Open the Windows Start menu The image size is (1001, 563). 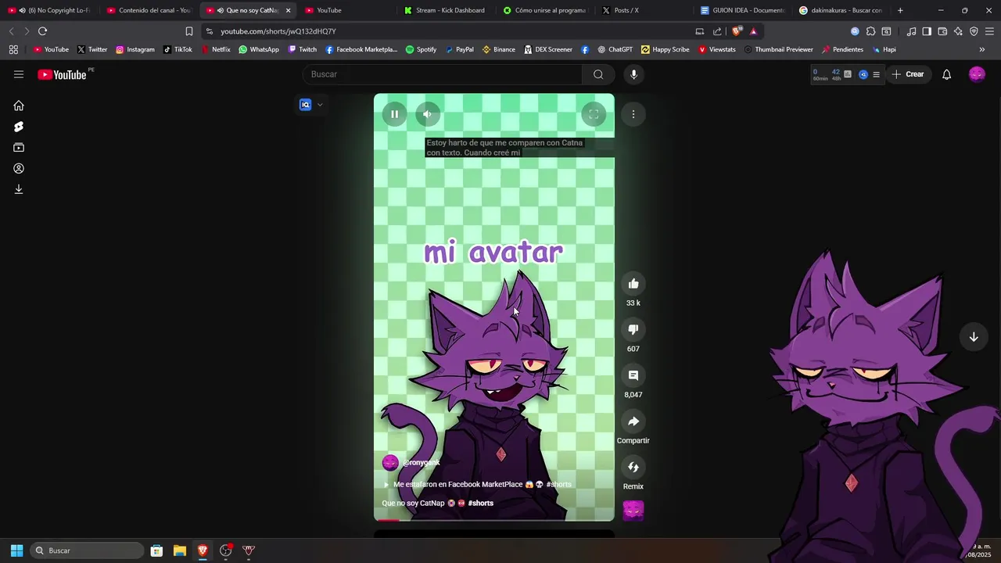point(16,550)
